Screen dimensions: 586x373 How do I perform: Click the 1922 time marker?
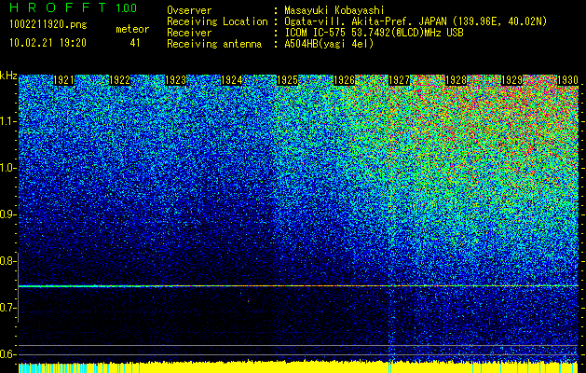coord(119,80)
